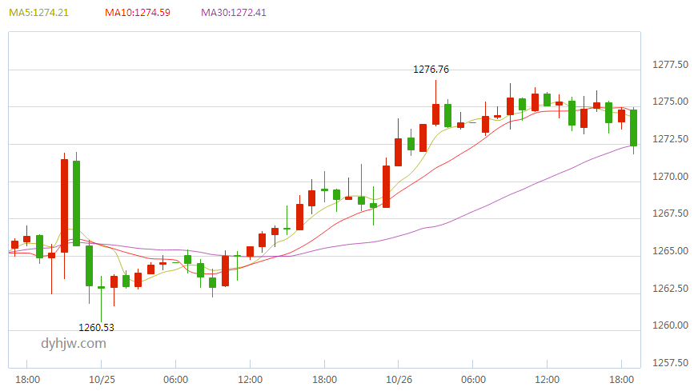Viewport: 694px width, 391px height.
Task: Click the 1260.53 low price annotation
Action: click(x=96, y=327)
